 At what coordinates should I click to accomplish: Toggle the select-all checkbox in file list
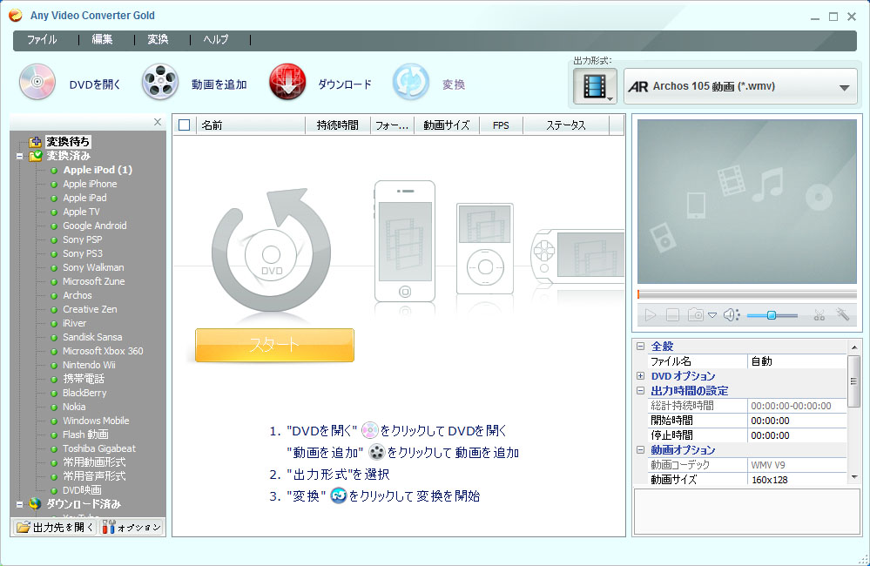tap(185, 125)
